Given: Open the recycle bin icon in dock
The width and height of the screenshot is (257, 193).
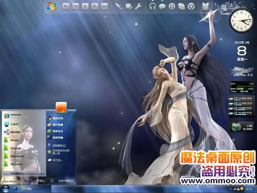Looking at the screenshot, I should (x=206, y=7).
